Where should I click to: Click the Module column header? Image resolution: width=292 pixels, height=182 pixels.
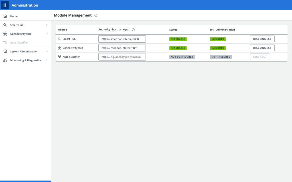click(x=62, y=30)
